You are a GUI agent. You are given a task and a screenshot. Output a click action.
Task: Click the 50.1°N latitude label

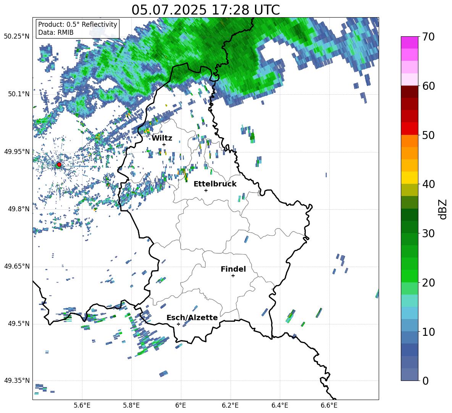coord(19,94)
